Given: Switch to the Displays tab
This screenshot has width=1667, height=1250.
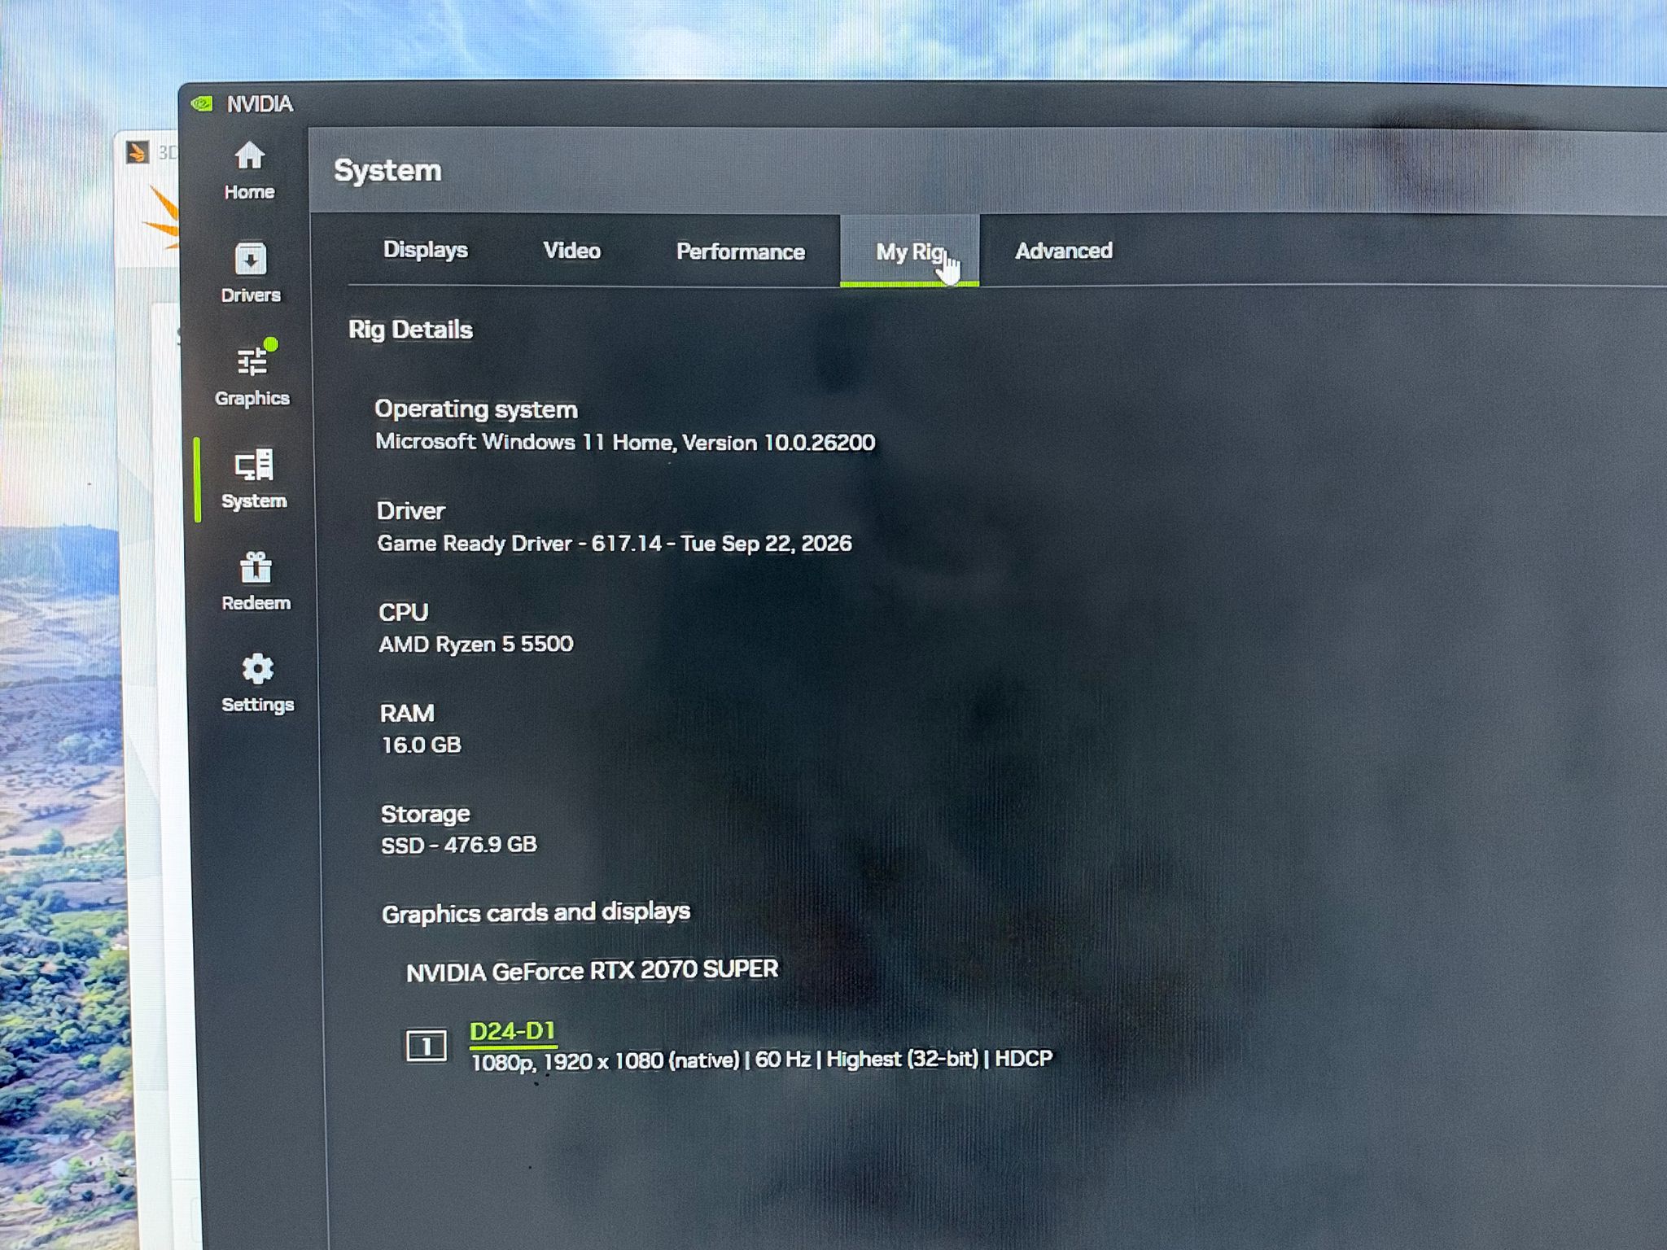Looking at the screenshot, I should pyautogui.click(x=426, y=250).
